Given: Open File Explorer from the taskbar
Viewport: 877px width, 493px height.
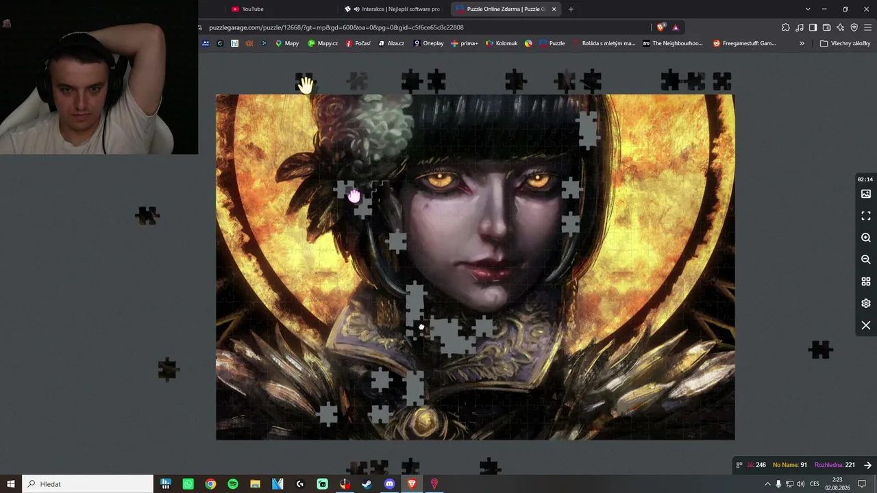Looking at the screenshot, I should tap(255, 484).
